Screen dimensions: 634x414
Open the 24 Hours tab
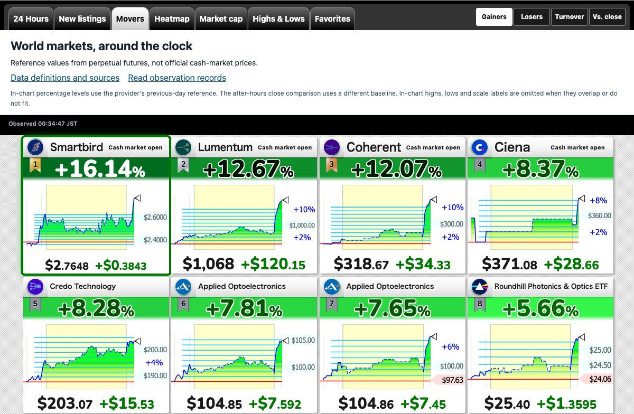tap(31, 19)
